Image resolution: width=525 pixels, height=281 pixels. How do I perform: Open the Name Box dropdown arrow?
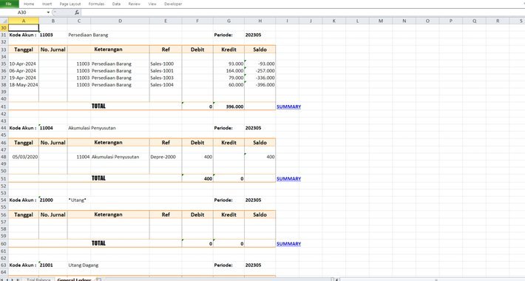[48, 13]
